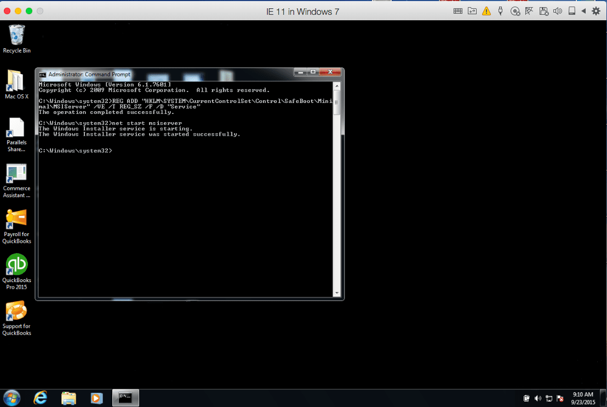Open the Action Center flag tray icon
This screenshot has height=407, width=607.
[560, 398]
